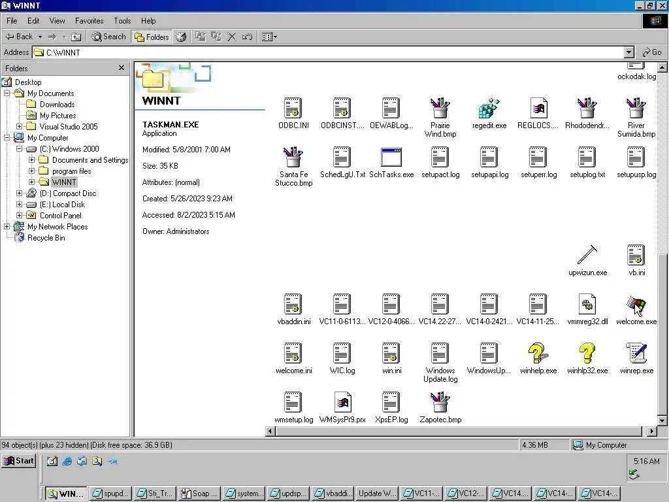This screenshot has width=669, height=502.
Task: Select the Prairie Wind.bmp icon
Action: point(440,108)
